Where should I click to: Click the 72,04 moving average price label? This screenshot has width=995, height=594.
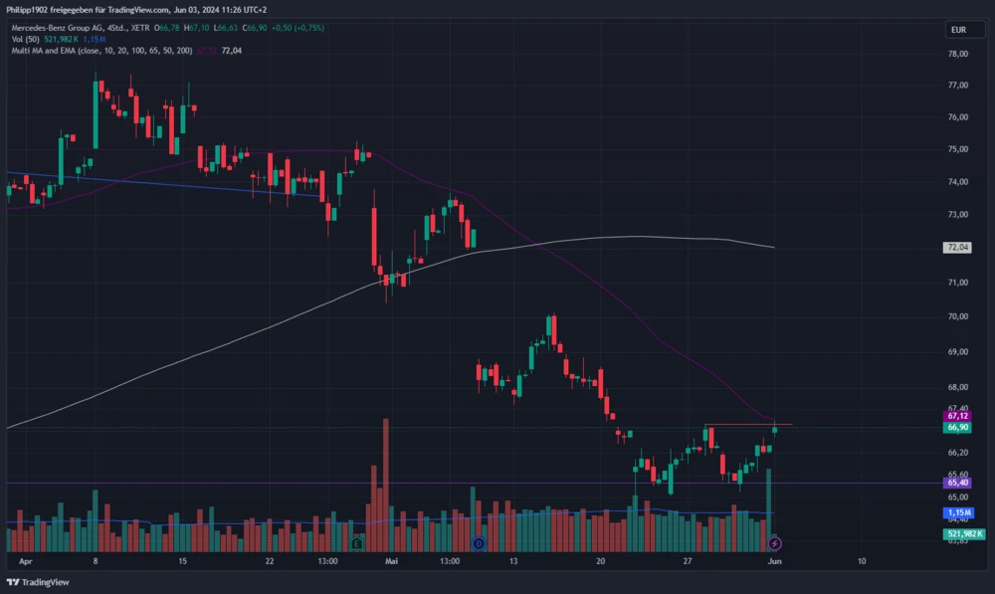(x=958, y=247)
